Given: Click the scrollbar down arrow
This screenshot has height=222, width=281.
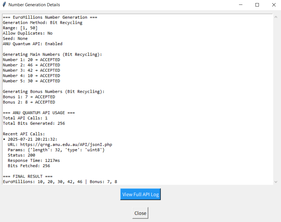Looking at the screenshot, I should click(276, 182).
